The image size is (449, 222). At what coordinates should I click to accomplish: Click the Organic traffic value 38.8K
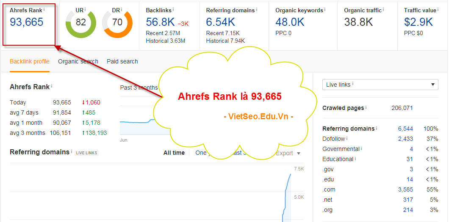click(x=358, y=22)
